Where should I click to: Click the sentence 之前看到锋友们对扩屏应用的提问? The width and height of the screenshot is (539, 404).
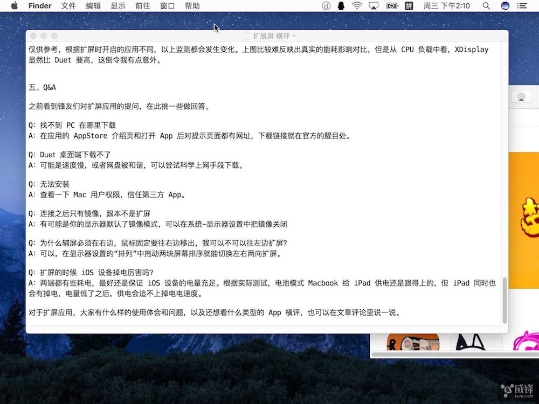119,106
